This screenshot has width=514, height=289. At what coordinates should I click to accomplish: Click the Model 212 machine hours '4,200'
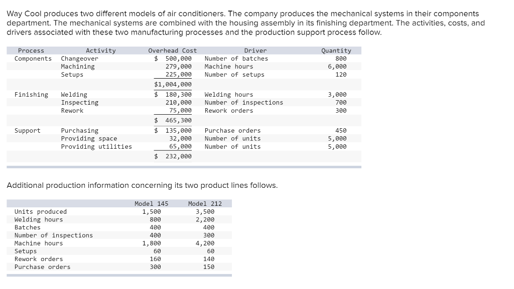205,243
